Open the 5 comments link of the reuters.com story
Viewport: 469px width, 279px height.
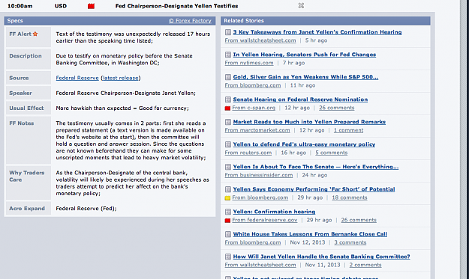[332, 153]
